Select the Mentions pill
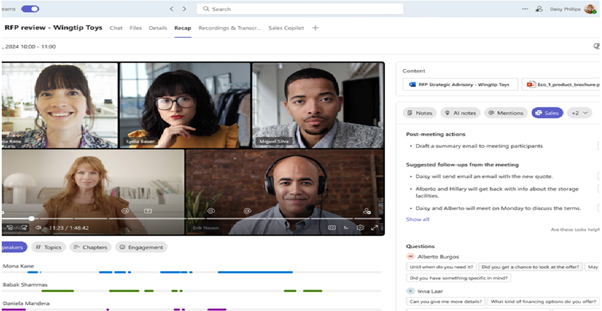602x311 pixels. (506, 113)
